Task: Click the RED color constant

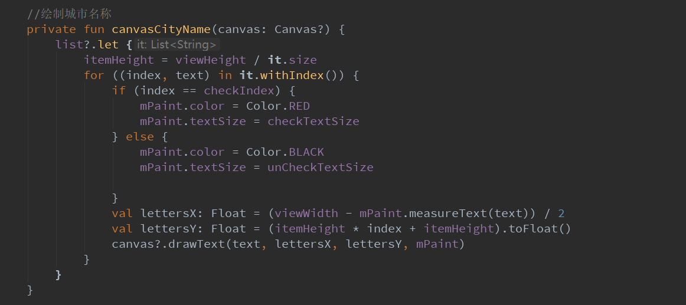Action: click(x=299, y=106)
